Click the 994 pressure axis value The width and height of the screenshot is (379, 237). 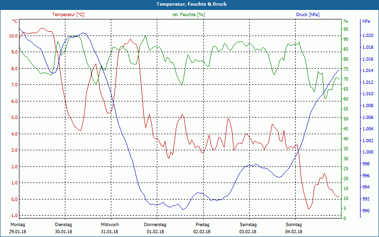pyautogui.click(x=366, y=187)
